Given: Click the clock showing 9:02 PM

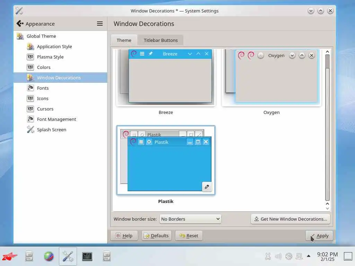Looking at the screenshot, I should point(327,256).
